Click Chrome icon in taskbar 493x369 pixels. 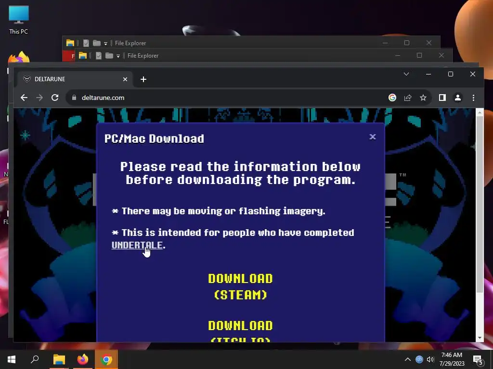tap(106, 359)
